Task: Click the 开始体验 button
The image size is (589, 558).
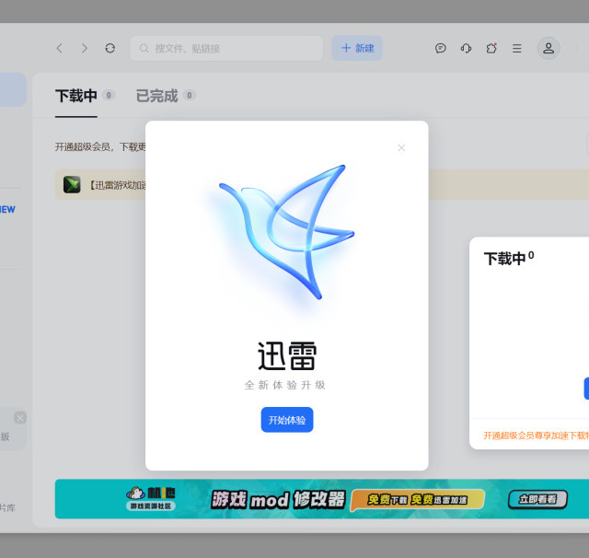Action: click(287, 420)
